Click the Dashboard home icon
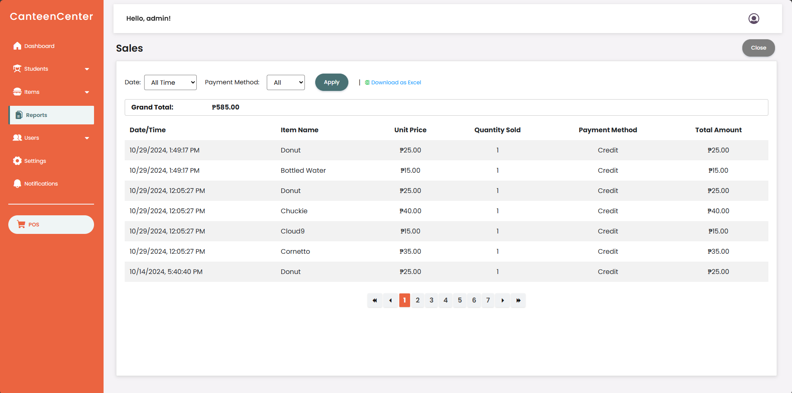 click(x=17, y=46)
